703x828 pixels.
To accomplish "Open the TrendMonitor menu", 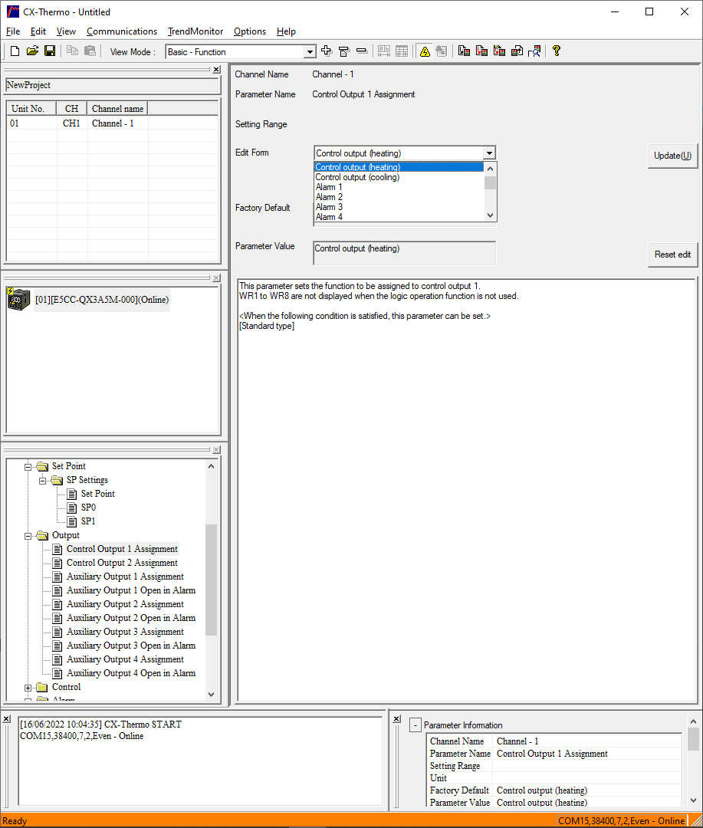I will pyautogui.click(x=195, y=31).
